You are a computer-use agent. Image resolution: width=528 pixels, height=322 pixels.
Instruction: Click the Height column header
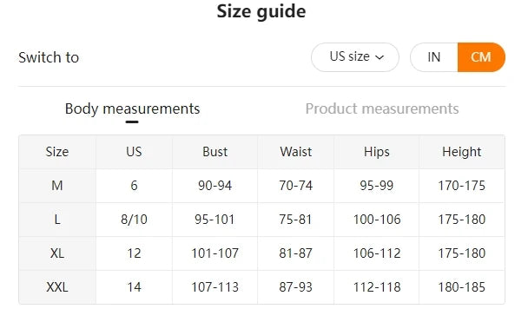[x=462, y=152]
